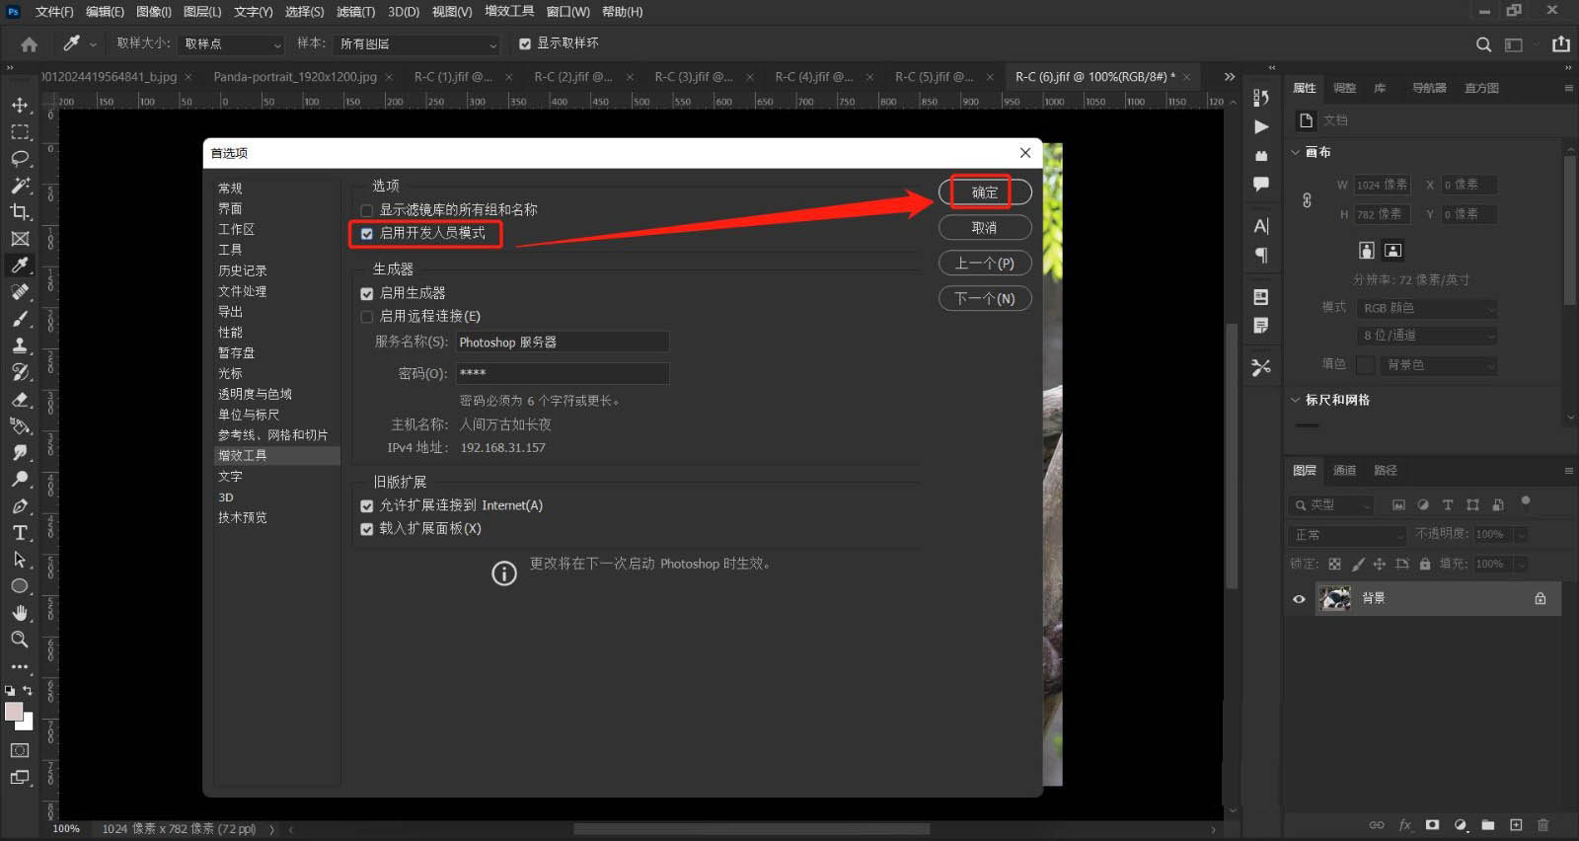
Task: Select the Zoom tool
Action: click(20, 639)
